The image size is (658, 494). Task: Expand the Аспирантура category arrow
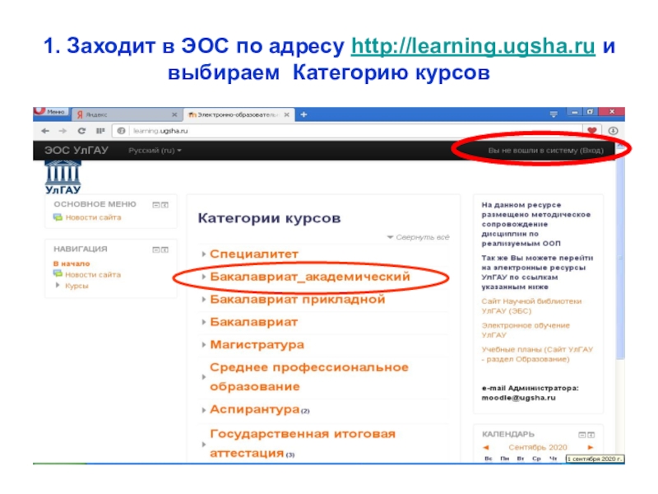(203, 409)
